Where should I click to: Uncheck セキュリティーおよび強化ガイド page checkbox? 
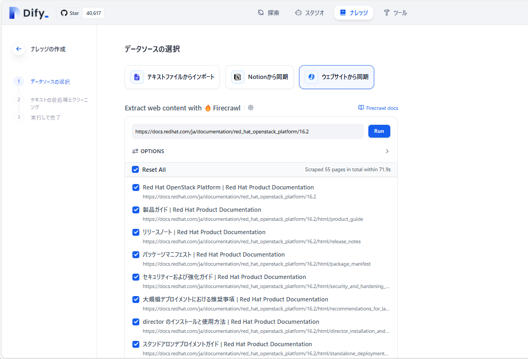point(136,277)
